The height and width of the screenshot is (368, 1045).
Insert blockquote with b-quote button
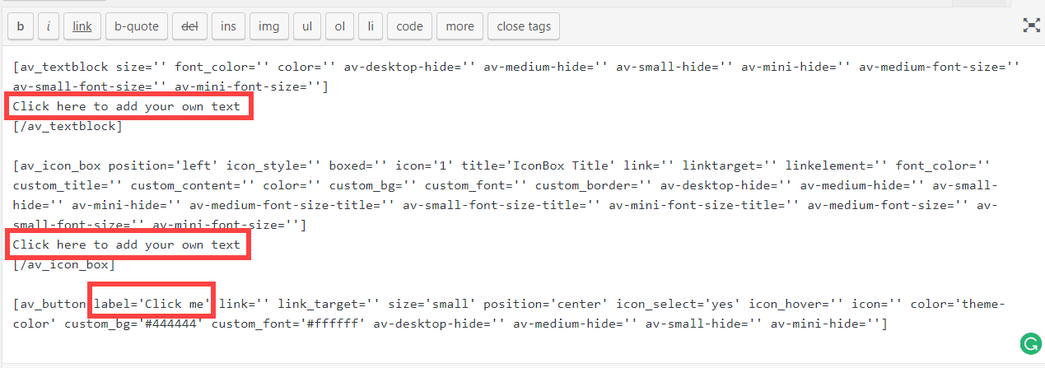137,26
